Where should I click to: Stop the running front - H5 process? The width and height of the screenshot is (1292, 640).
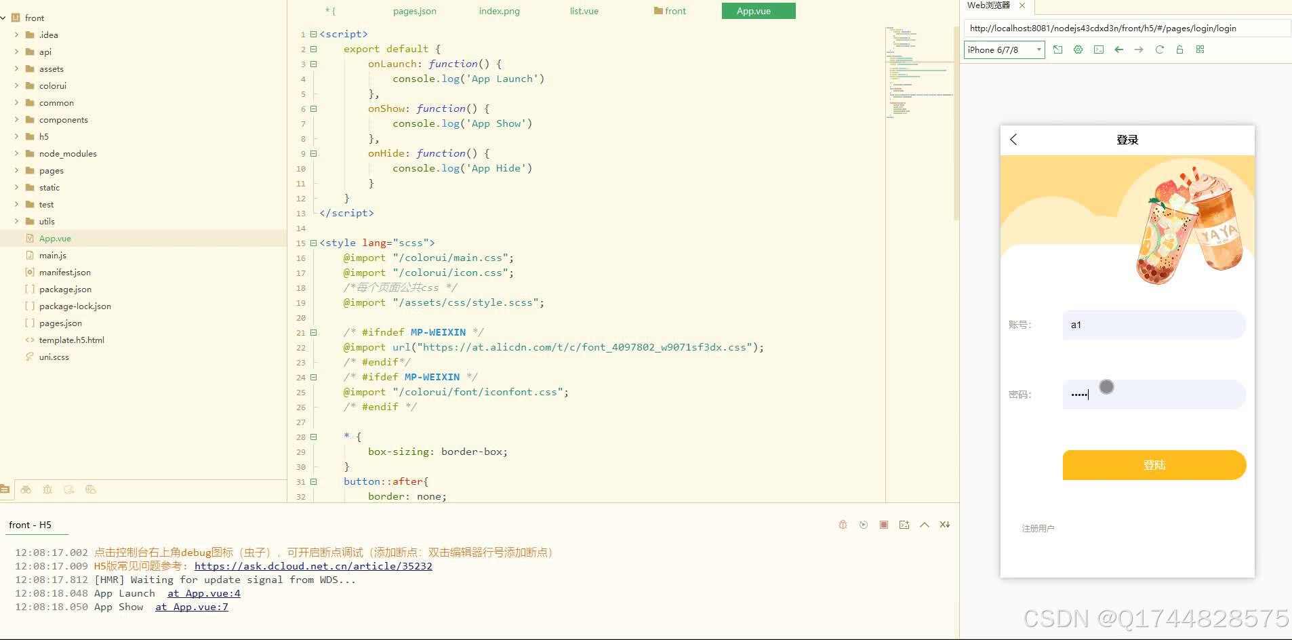[883, 525]
